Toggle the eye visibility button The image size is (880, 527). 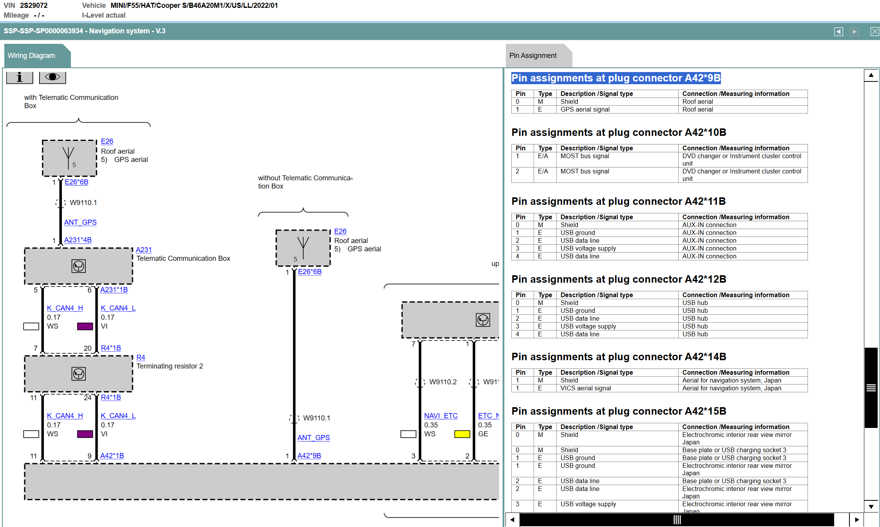[x=53, y=77]
